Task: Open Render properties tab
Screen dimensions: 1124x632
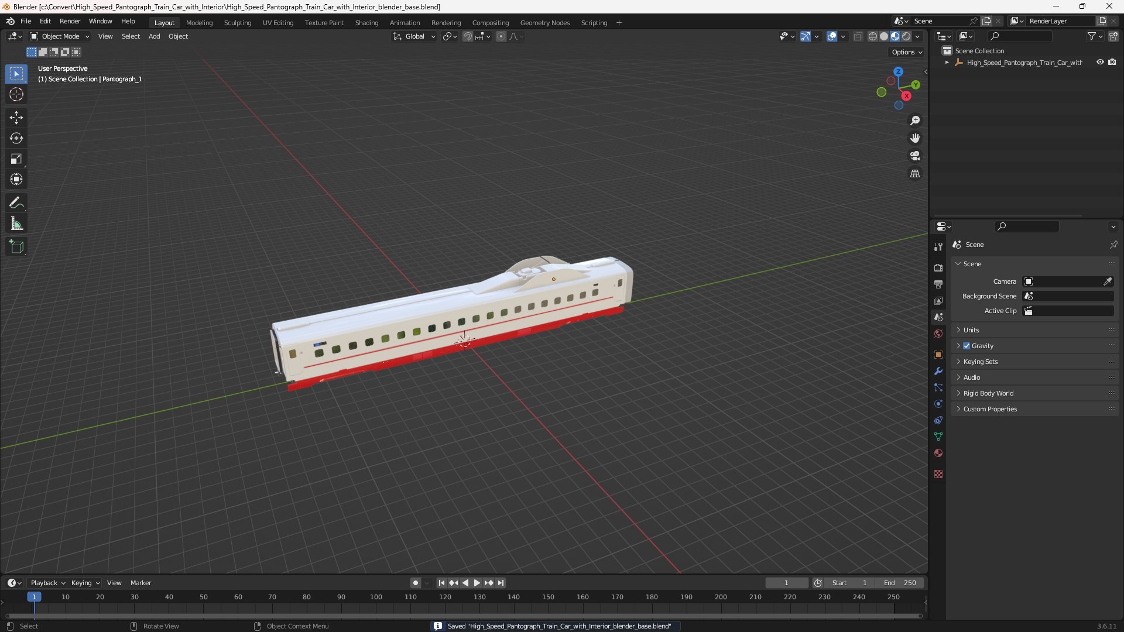Action: [938, 267]
